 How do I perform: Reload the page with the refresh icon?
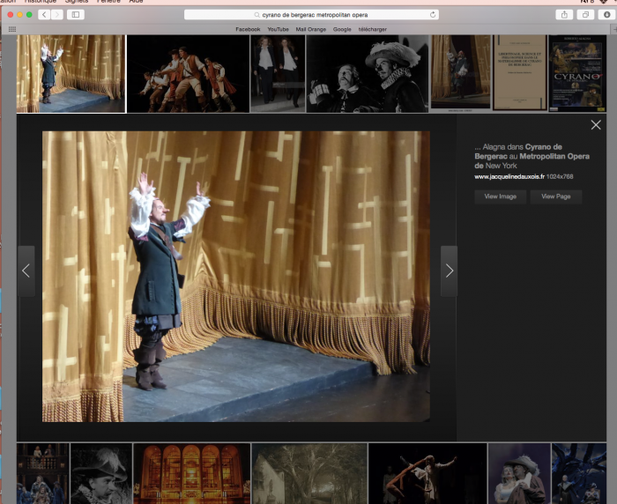click(433, 15)
